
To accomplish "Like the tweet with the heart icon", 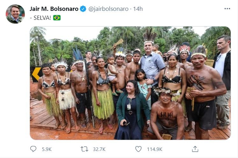I will tap(138, 149).
